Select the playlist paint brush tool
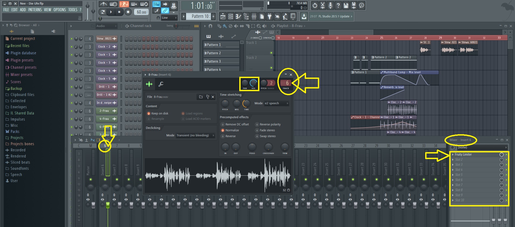Screen dimensions: 515x227 225,26
